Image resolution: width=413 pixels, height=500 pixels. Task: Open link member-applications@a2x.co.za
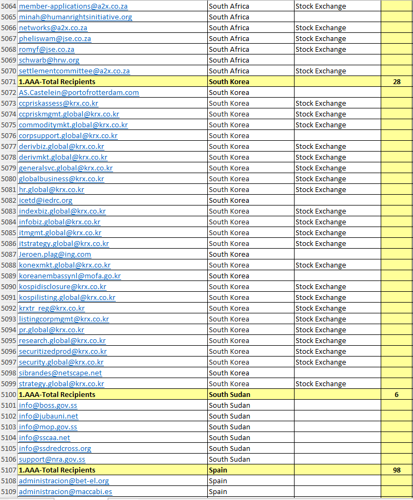pyautogui.click(x=73, y=6)
